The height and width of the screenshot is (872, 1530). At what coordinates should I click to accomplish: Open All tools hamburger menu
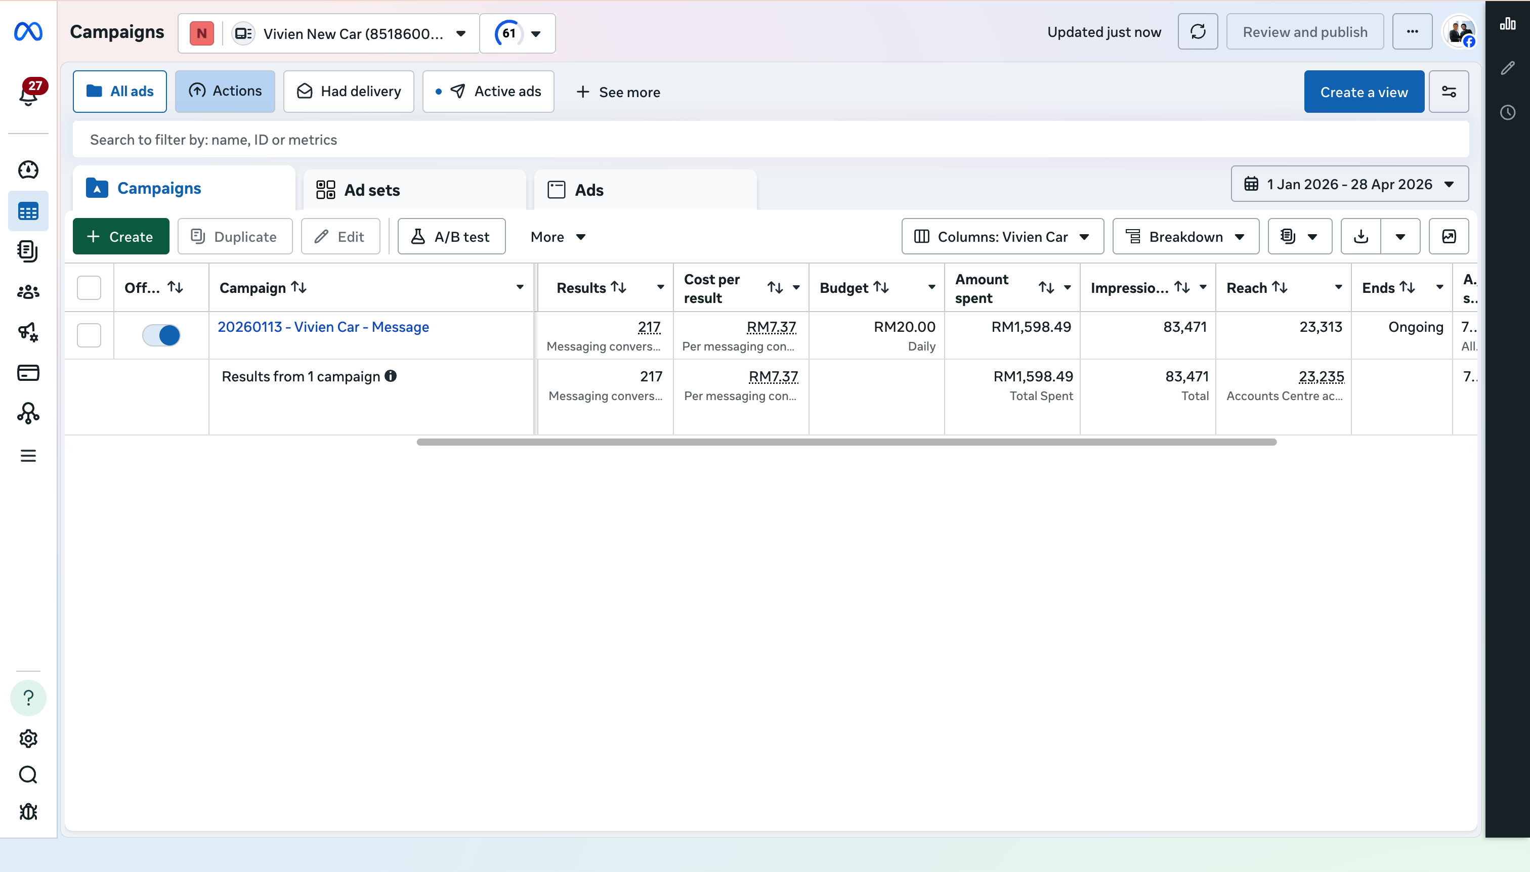tap(28, 456)
